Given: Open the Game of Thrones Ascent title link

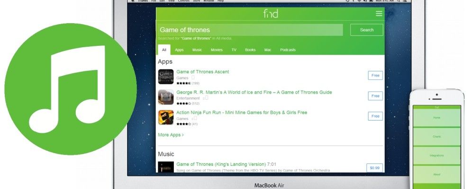Looking at the screenshot, I should pos(202,72).
